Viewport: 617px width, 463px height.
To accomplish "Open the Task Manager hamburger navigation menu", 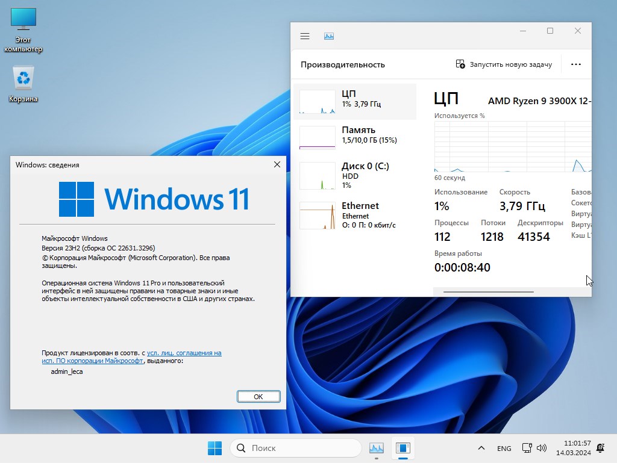I will pos(305,36).
